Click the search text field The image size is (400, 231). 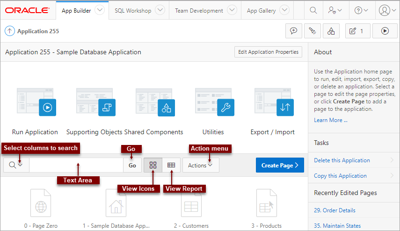(x=76, y=165)
